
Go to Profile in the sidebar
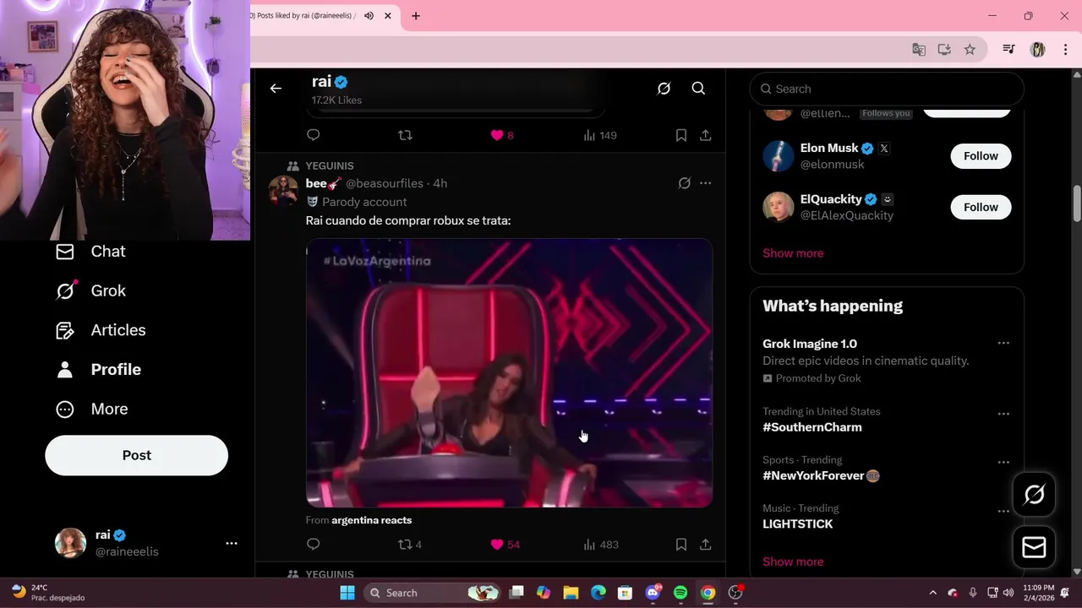click(98, 370)
